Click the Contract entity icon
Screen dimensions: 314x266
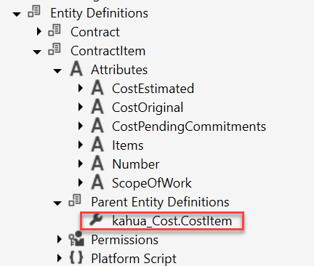(55, 31)
